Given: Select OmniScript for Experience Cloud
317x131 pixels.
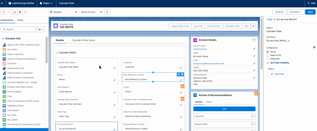Looking at the screenshot, I should pyautogui.click(x=24, y=124).
